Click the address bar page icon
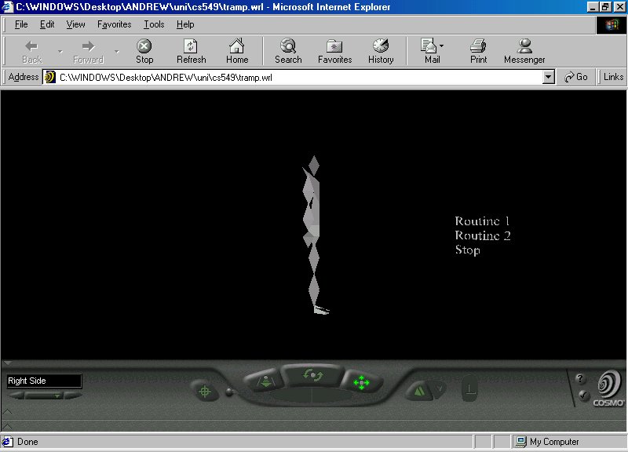This screenshot has width=628, height=452. pyautogui.click(x=49, y=77)
